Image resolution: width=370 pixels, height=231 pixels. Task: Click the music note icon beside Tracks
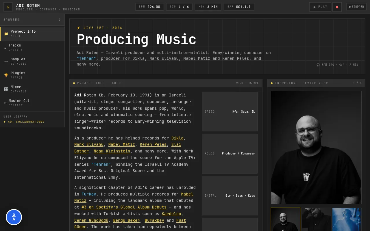[x=5, y=48]
